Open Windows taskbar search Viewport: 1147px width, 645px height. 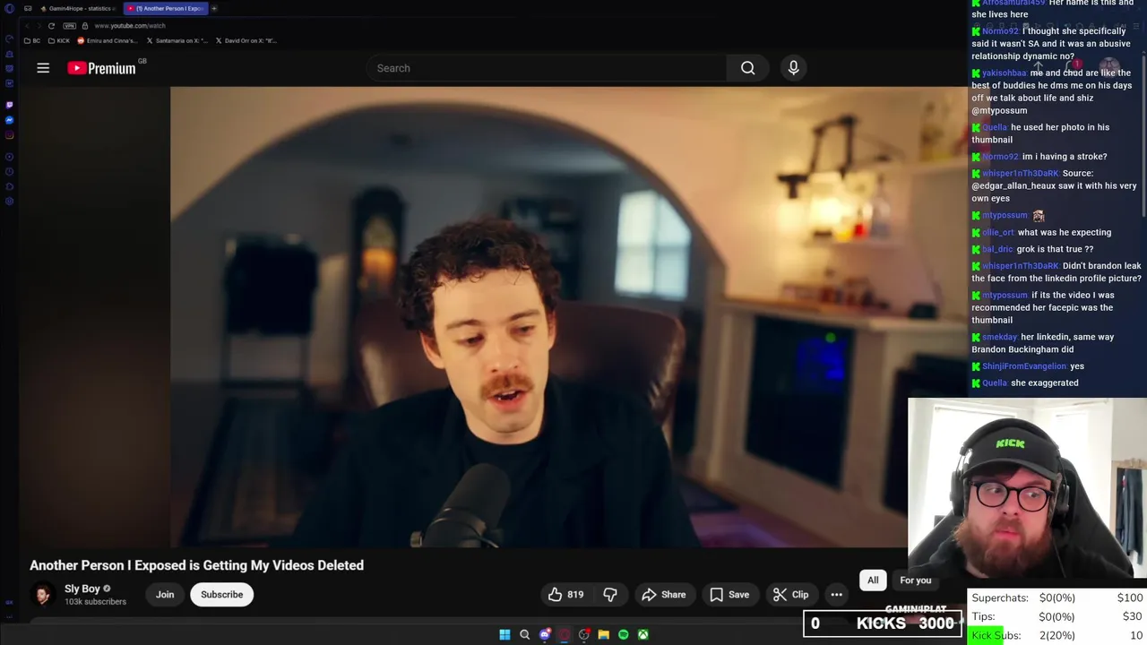[x=525, y=634]
